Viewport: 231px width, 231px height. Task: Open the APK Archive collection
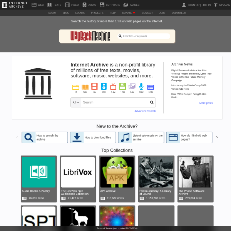[117, 179]
